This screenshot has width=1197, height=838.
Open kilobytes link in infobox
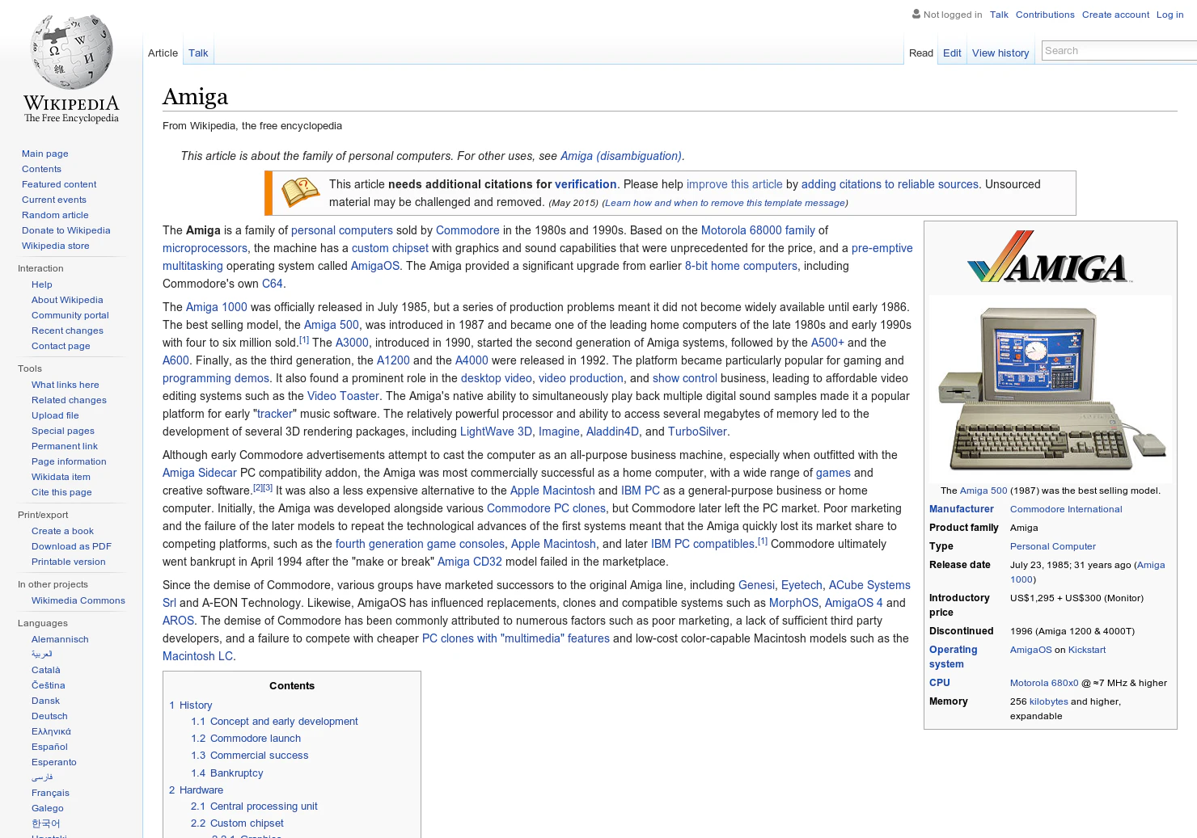pos(1049,701)
